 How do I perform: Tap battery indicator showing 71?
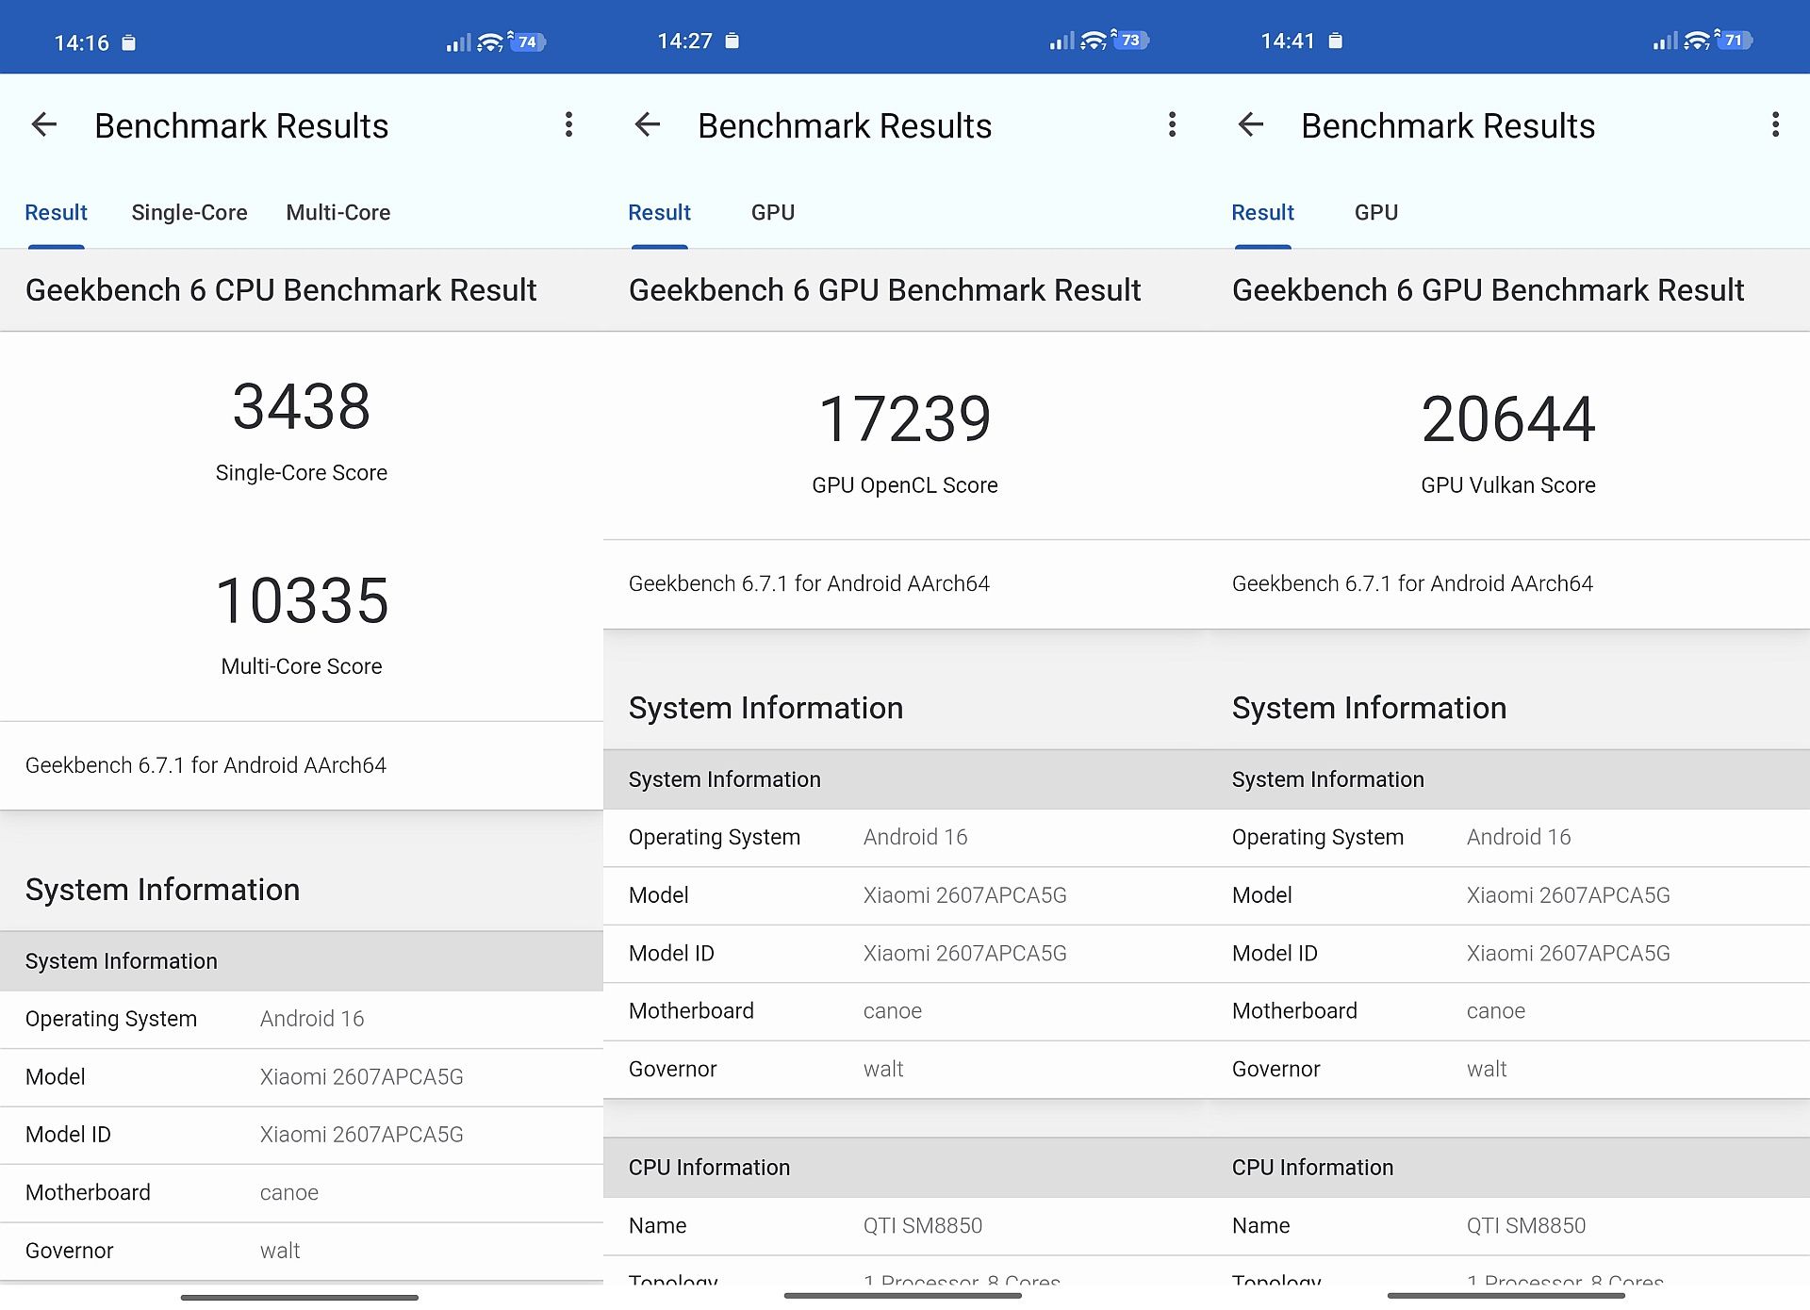(1735, 41)
